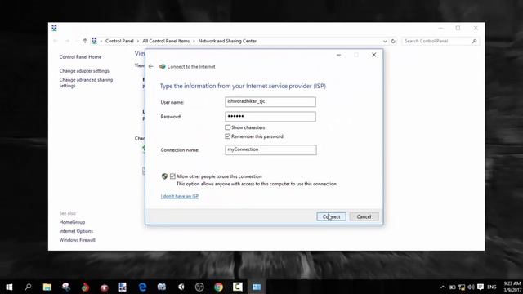Click the shield icon beside Allow other people
Screen dimensions: 523x294
[x=164, y=176]
